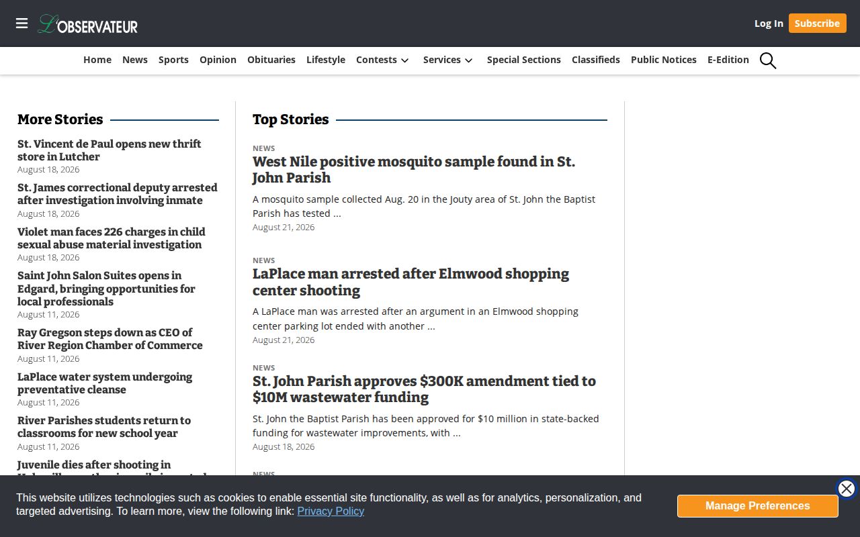Click the L'Observateur logo
The width and height of the screenshot is (860, 537).
tap(88, 24)
